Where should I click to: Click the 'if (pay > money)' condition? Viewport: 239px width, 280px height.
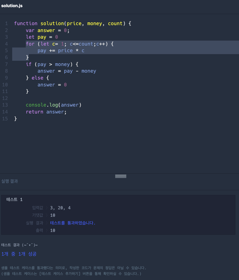pos(52,64)
